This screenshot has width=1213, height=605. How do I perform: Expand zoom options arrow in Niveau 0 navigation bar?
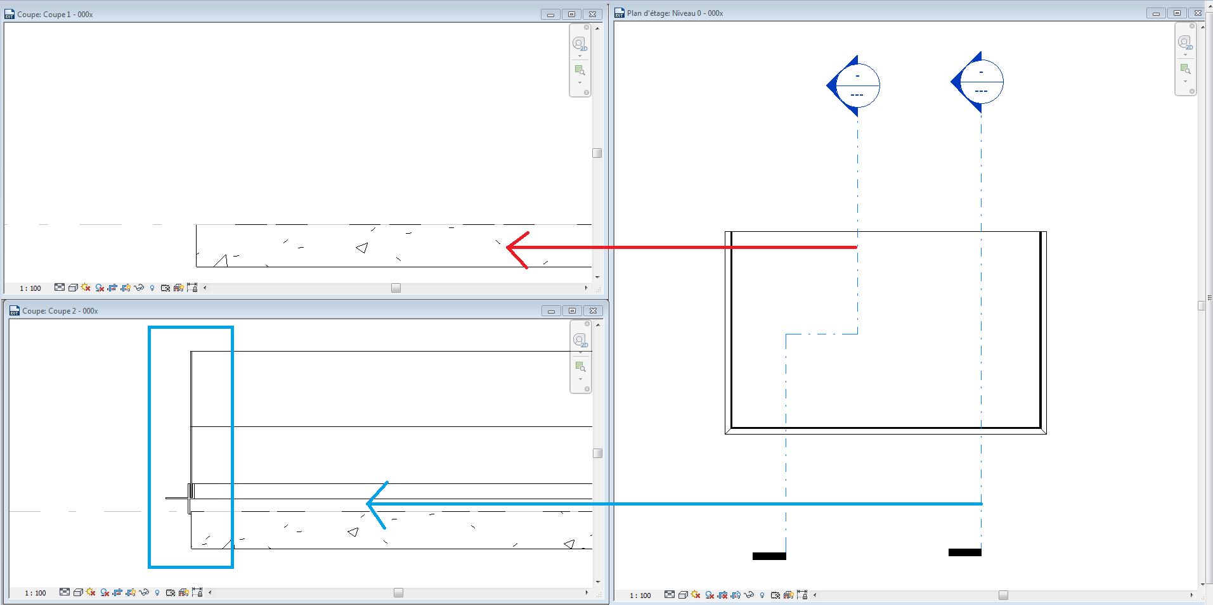click(1185, 81)
